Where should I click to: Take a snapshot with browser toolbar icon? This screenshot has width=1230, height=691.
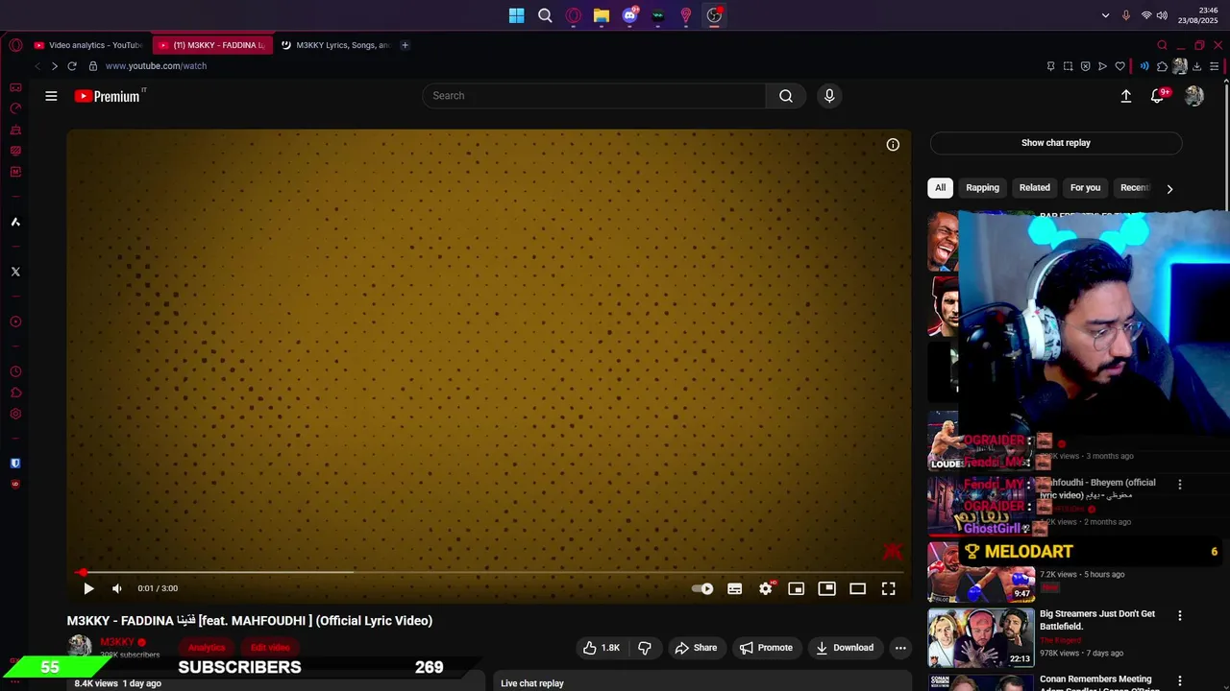1068,66
